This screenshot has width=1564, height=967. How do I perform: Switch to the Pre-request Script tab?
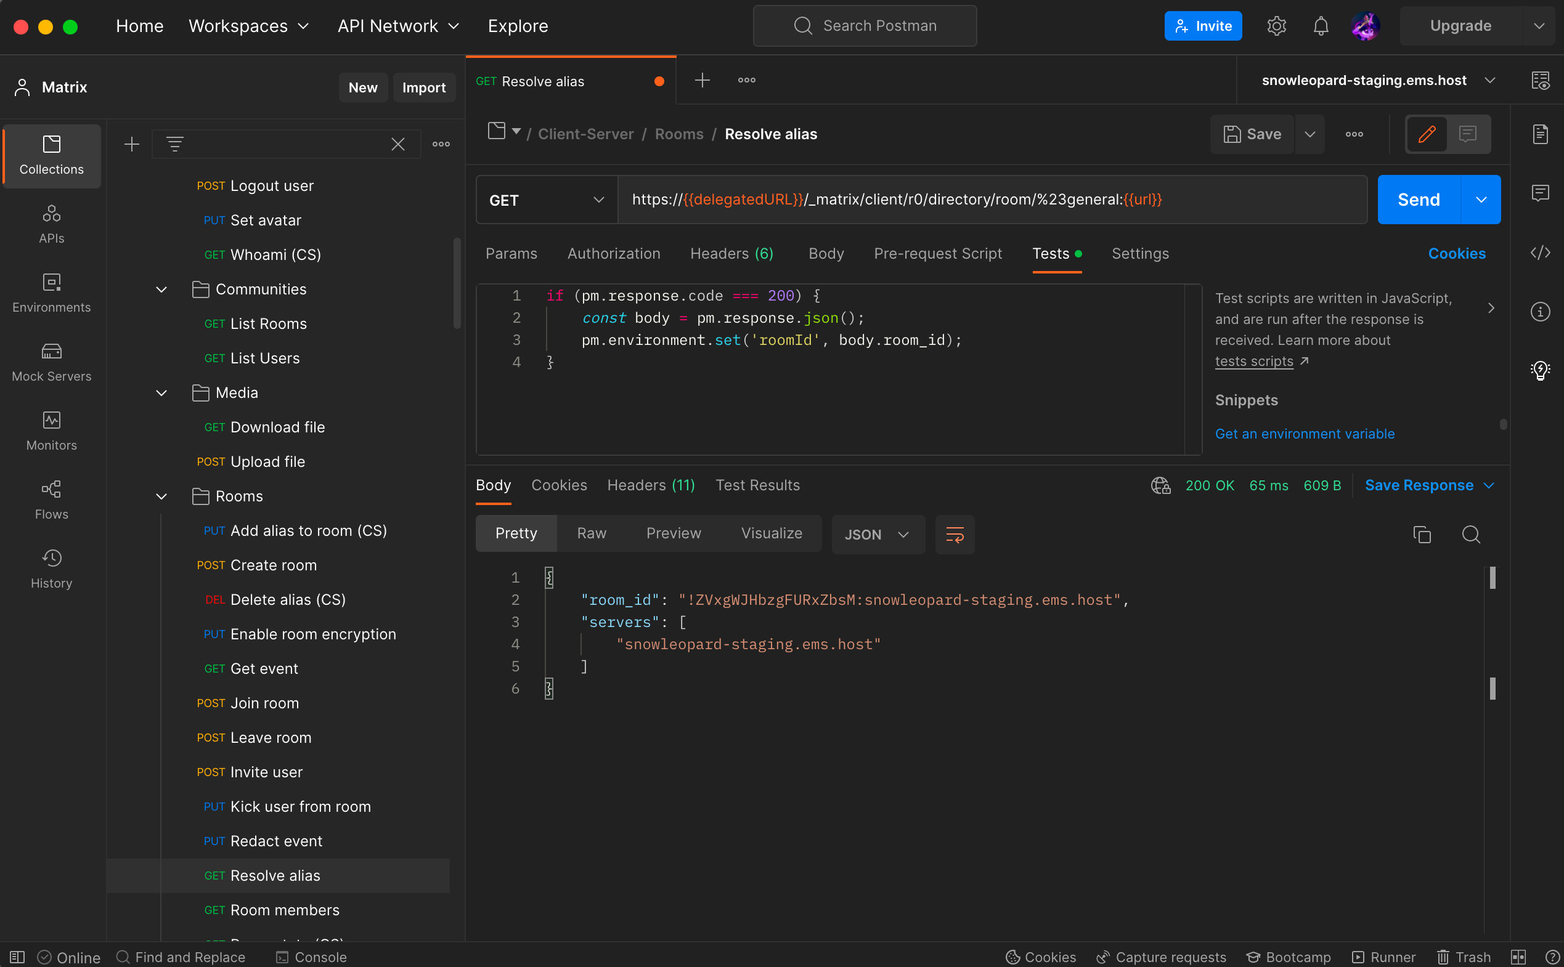(938, 253)
